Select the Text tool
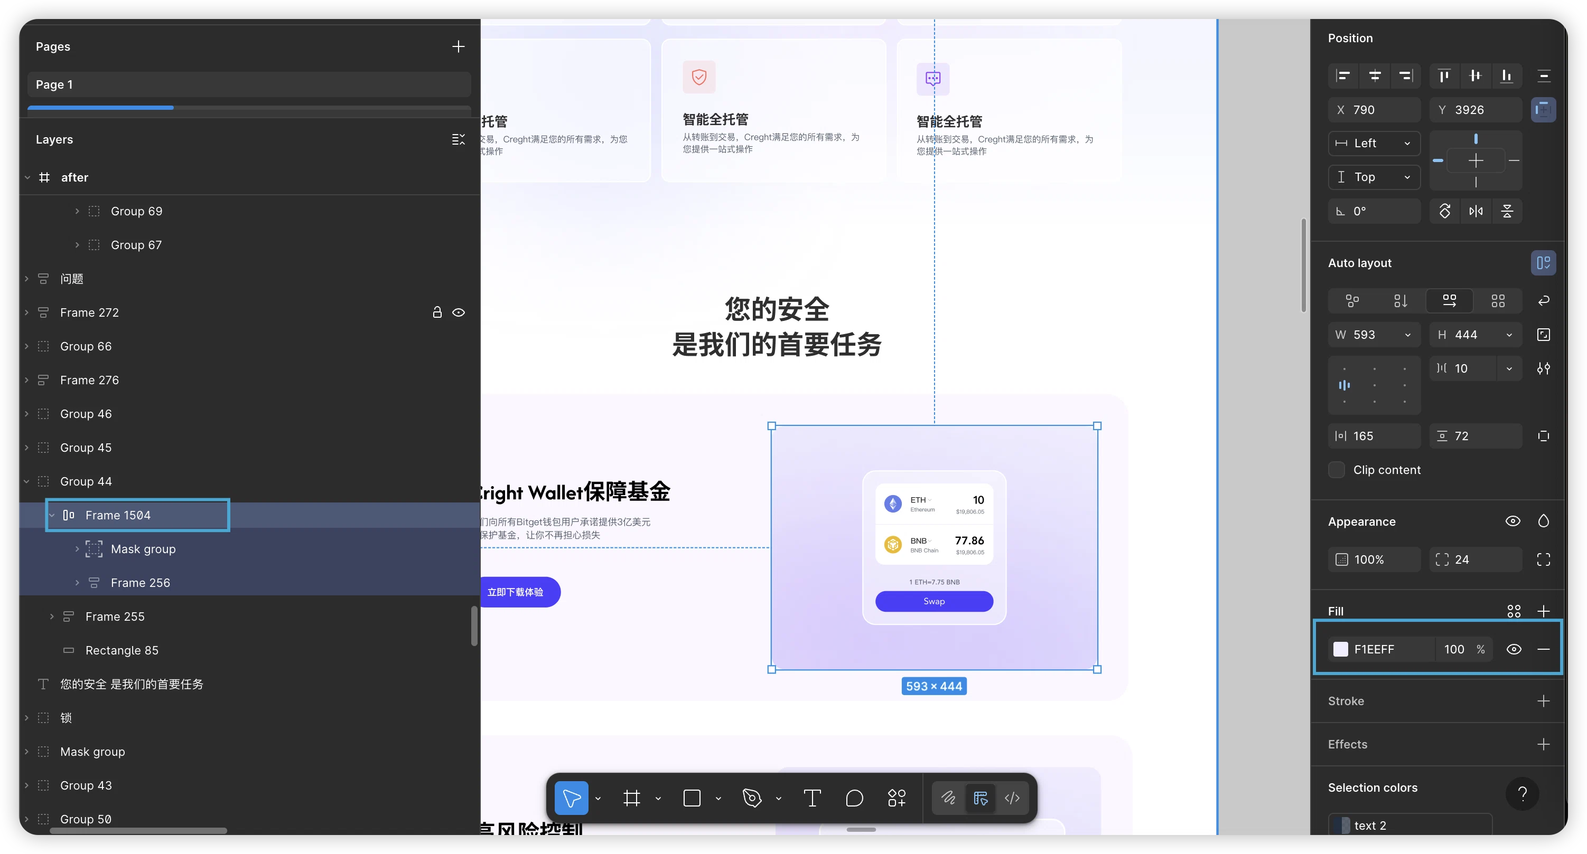Screen dimensions: 1587x854 tap(812, 798)
